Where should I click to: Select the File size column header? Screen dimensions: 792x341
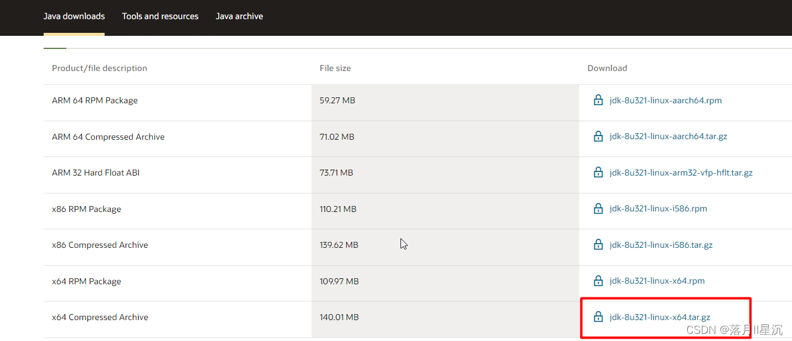335,68
